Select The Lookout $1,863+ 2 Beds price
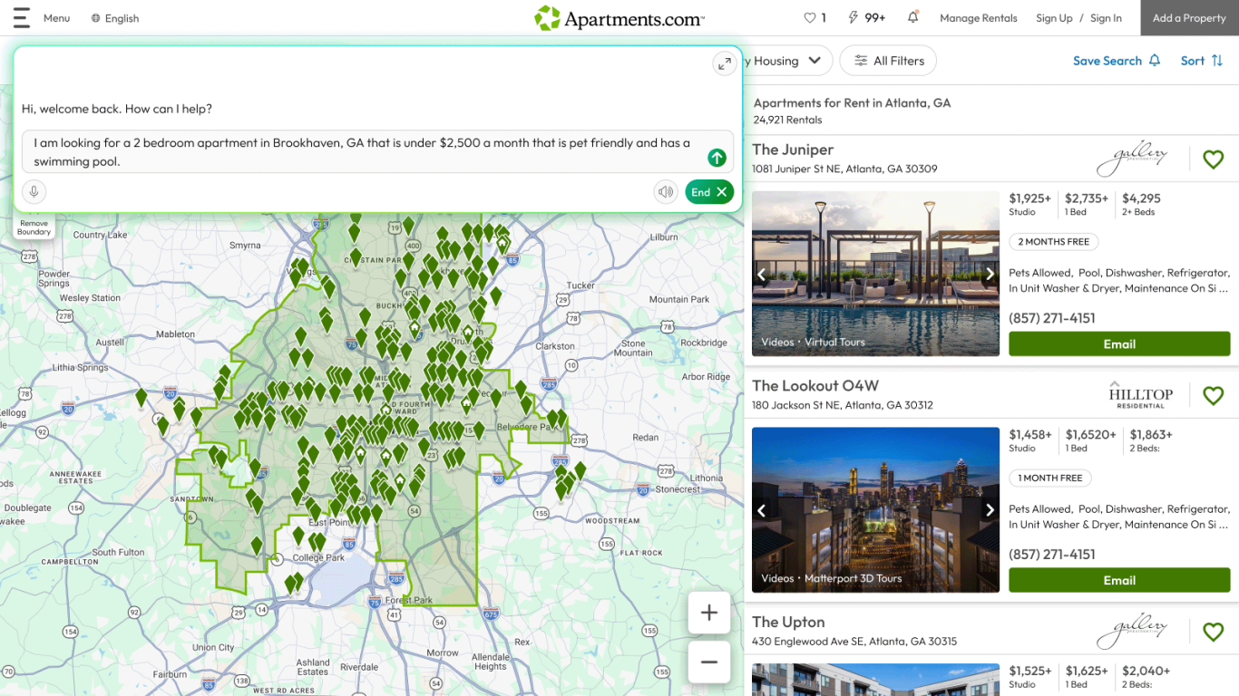This screenshot has height=696, width=1239. click(1151, 440)
